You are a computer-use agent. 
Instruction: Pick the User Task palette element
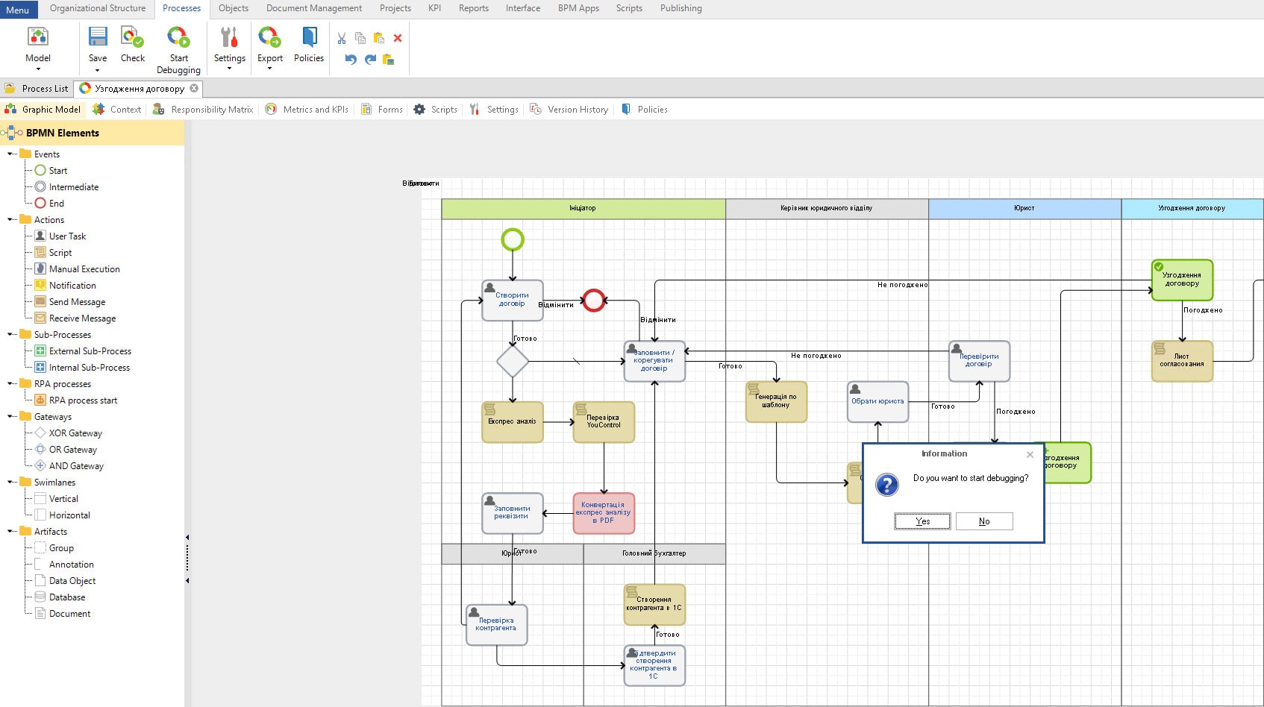click(67, 236)
